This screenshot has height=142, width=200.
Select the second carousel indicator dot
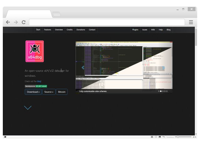click(161, 91)
